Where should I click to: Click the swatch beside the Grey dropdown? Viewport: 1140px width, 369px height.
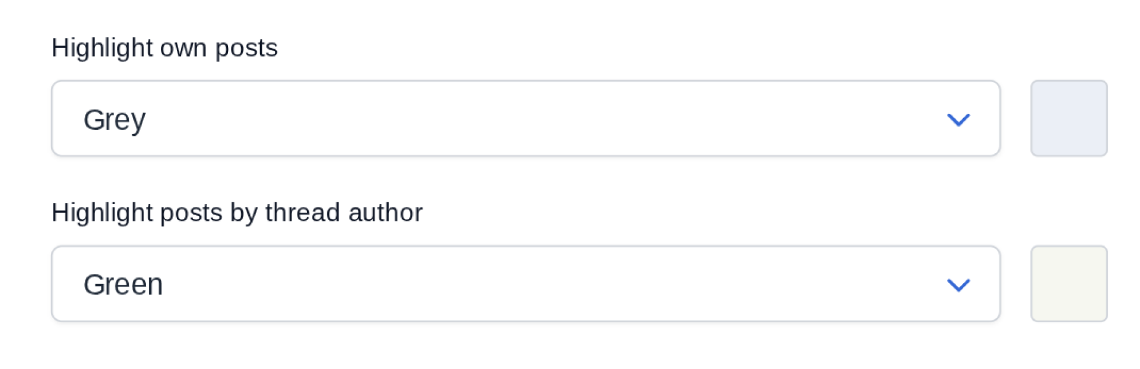[x=1069, y=118]
